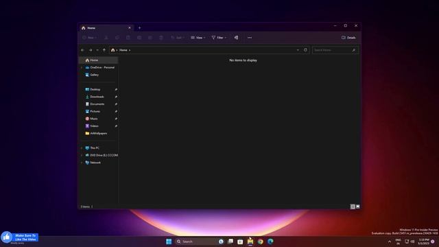Viewport: 439px width, 247px height.
Task: Click the Rename toolbar icon
Action: click(139, 38)
